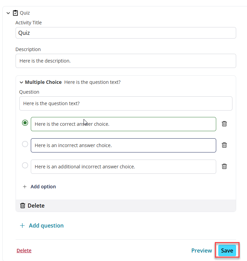This screenshot has height=261, width=247.
Task: Click into the Description text box
Action: click(x=126, y=61)
